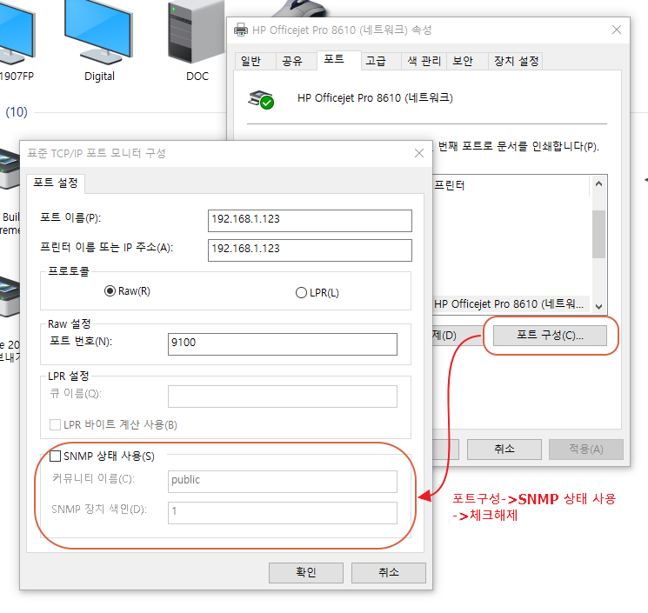
Task: Open the Digital monitor device icon
Action: point(98,33)
